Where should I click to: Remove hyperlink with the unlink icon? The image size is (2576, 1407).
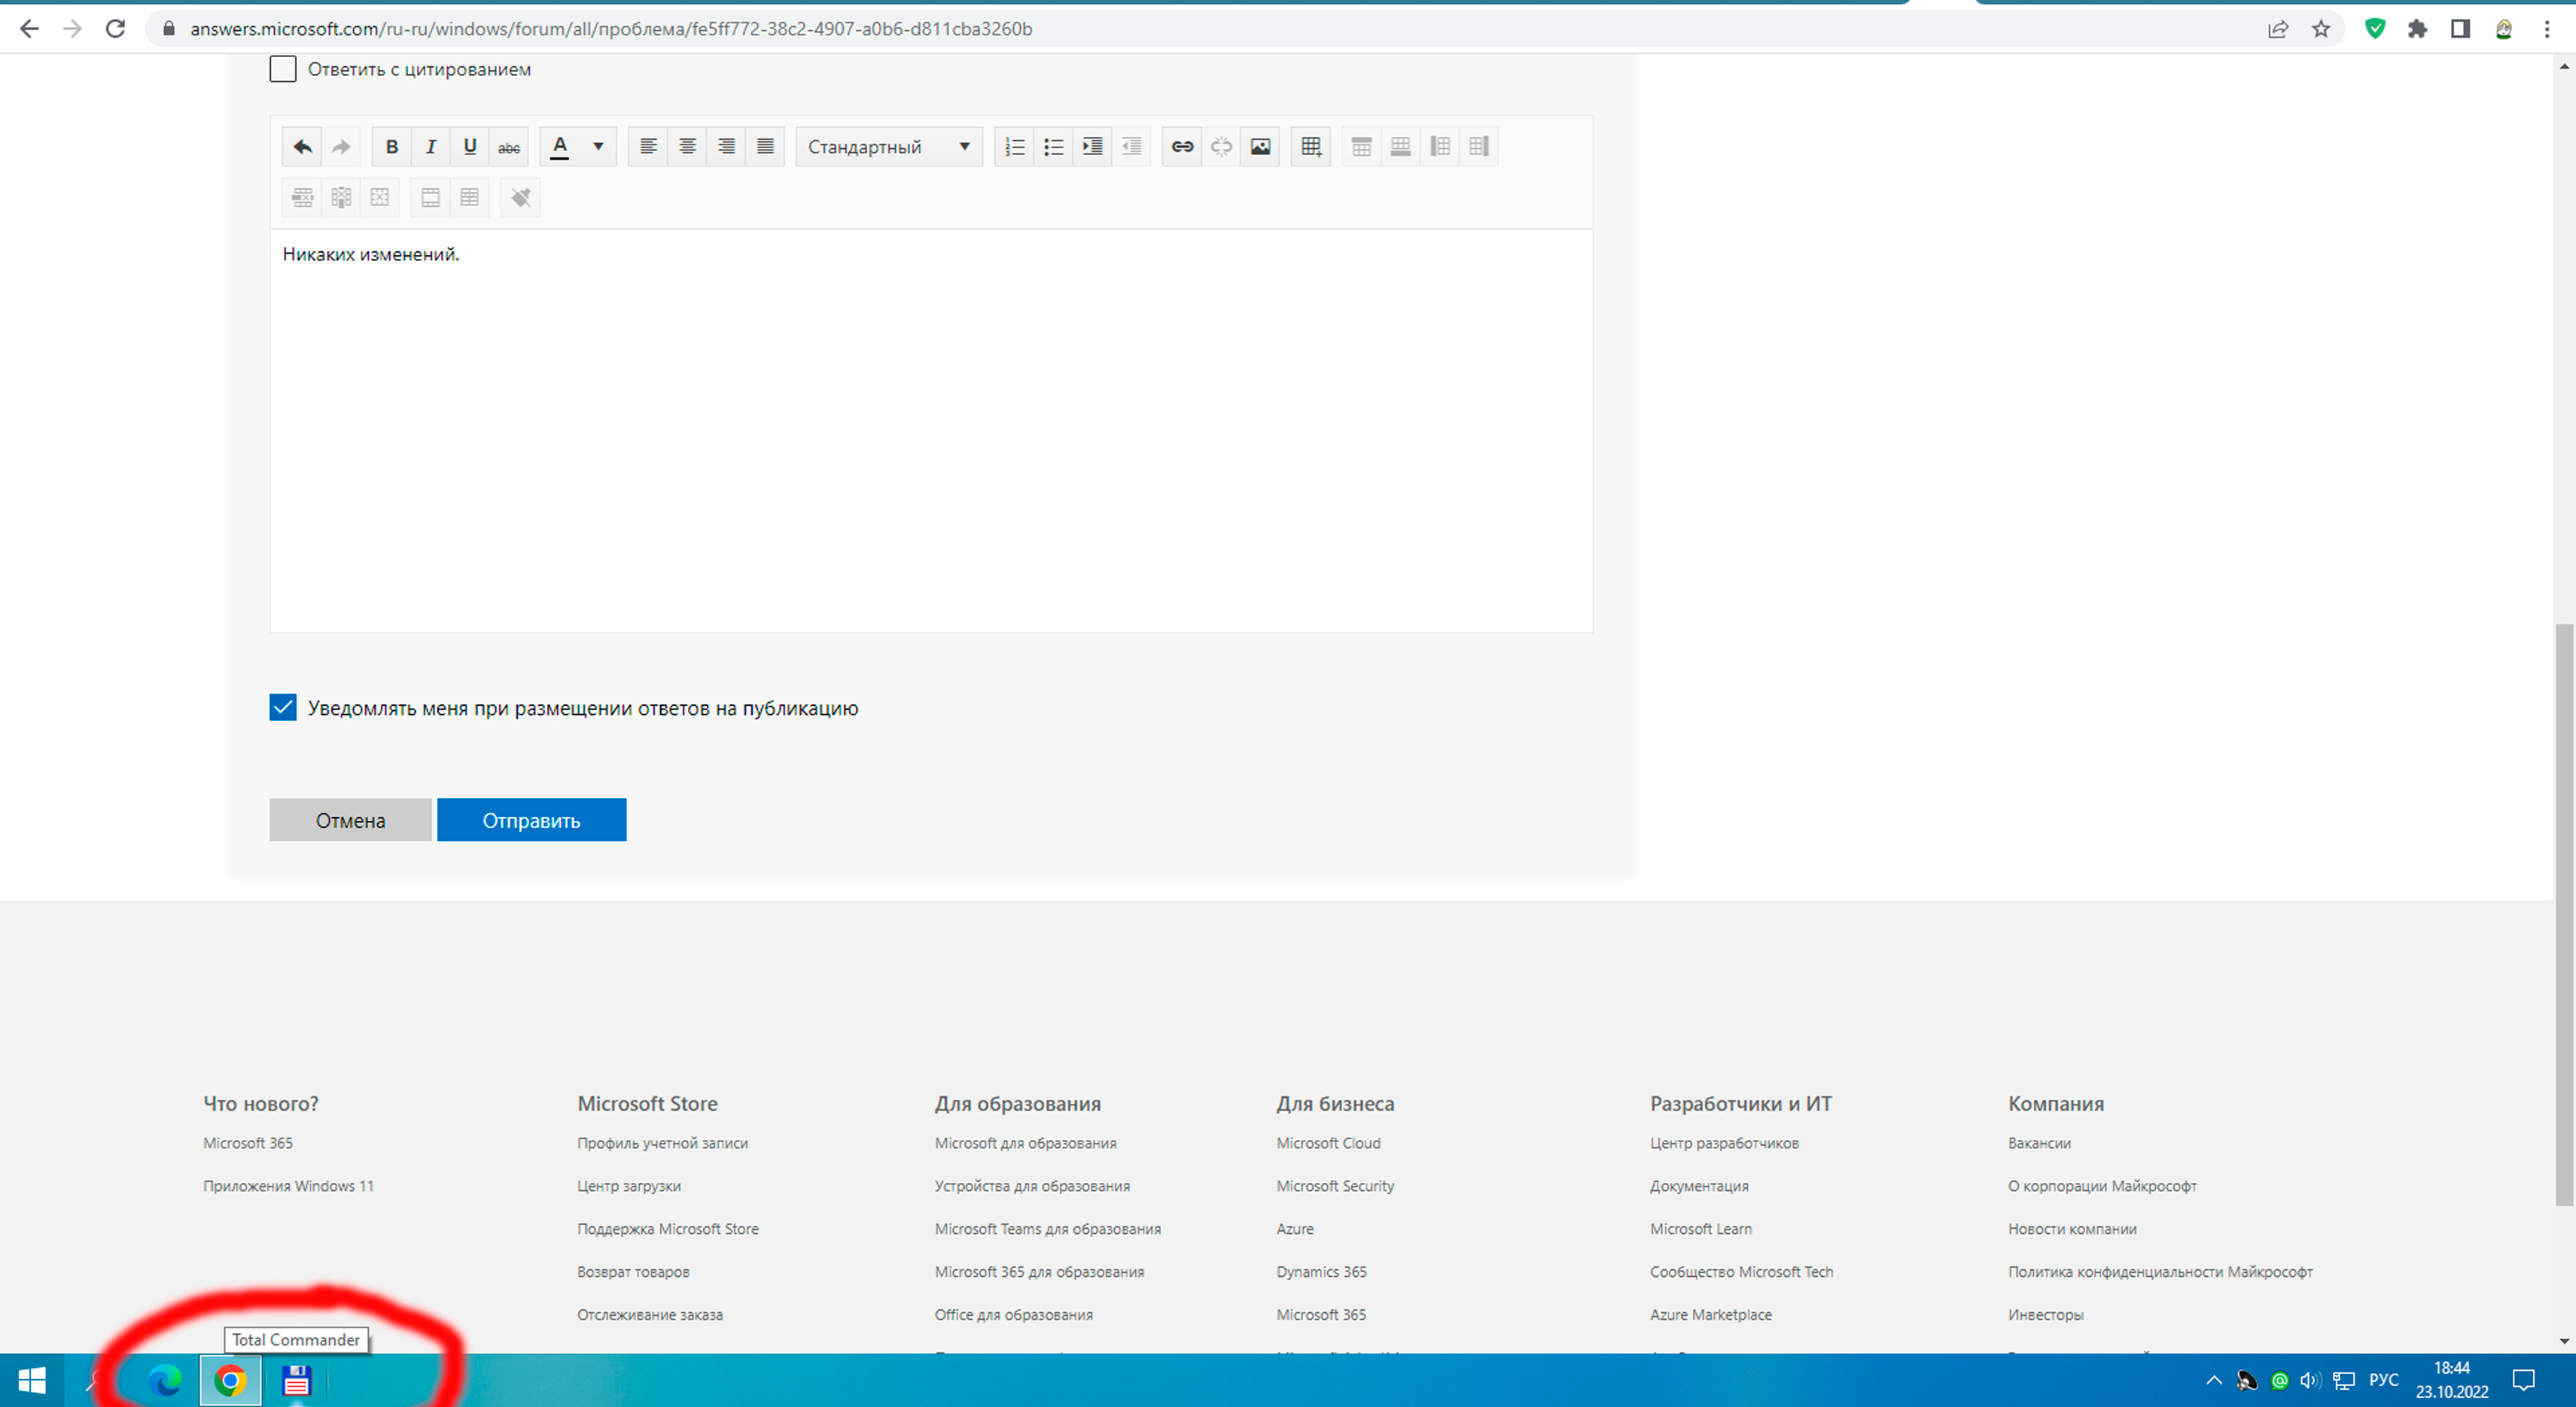coord(1221,147)
